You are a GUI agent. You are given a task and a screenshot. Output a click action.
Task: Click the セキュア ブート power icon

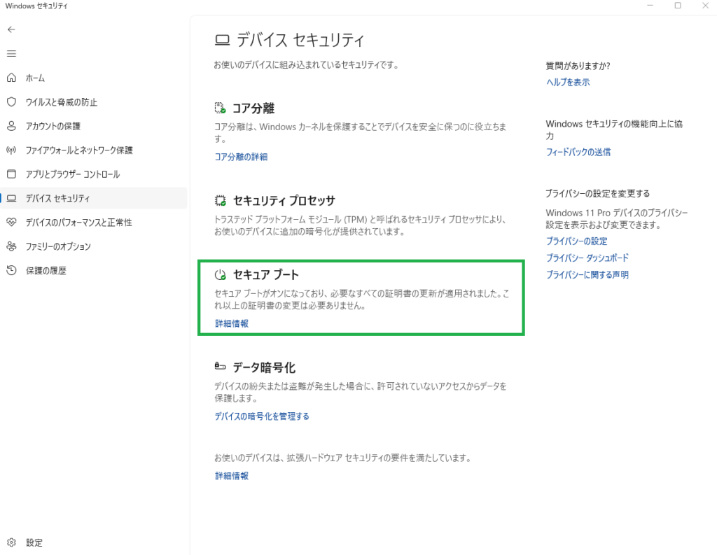click(218, 274)
